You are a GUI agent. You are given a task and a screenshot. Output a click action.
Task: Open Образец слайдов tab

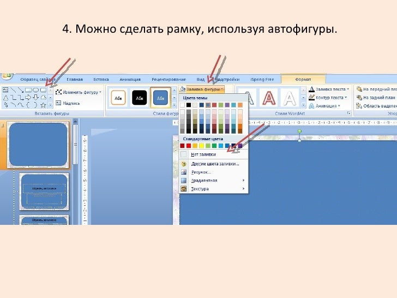pyautogui.click(x=38, y=79)
